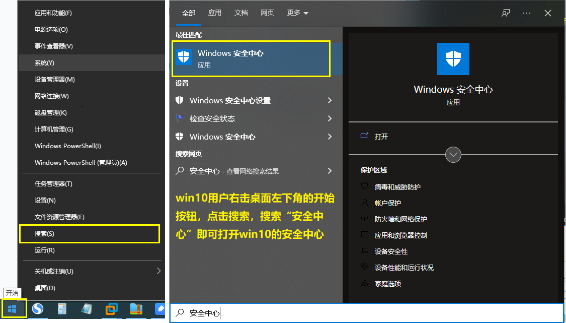
Task: Open the 病毒和威胁防护 link
Action: tap(397, 187)
